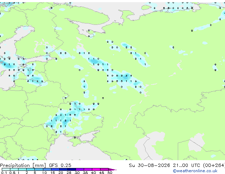Click the purple arrow at legend's end
225x174 pixels.
pyautogui.click(x=112, y=170)
